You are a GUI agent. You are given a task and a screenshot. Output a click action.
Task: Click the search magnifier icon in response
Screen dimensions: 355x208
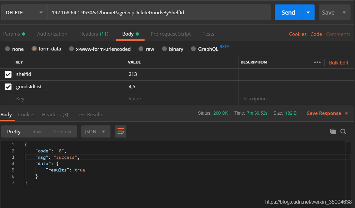coord(343,131)
